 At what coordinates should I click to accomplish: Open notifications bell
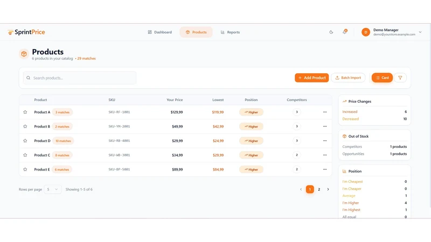[x=344, y=32]
